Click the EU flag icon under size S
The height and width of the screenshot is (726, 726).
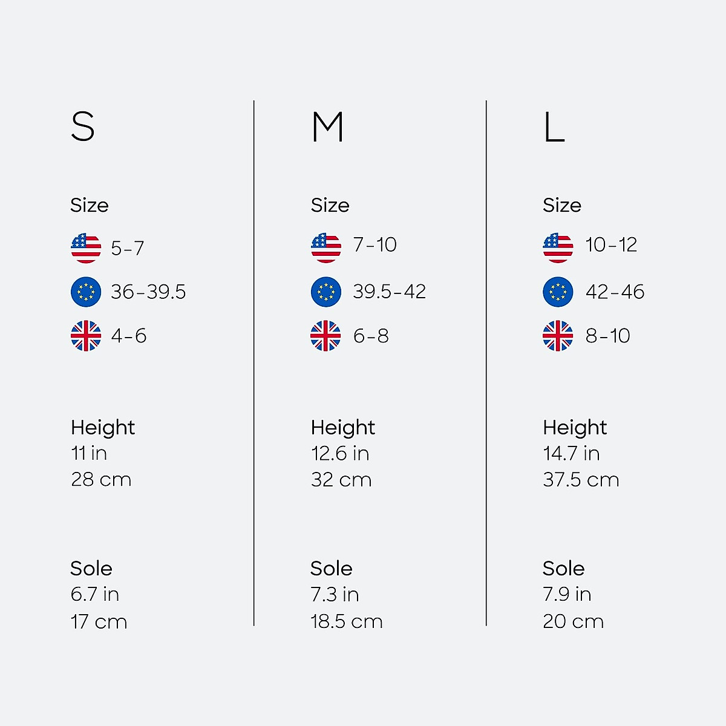[86, 292]
